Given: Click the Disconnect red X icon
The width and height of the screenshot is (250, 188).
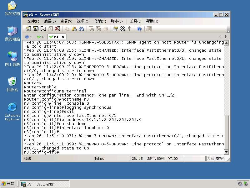Looking at the screenshot, I should coord(57,29).
